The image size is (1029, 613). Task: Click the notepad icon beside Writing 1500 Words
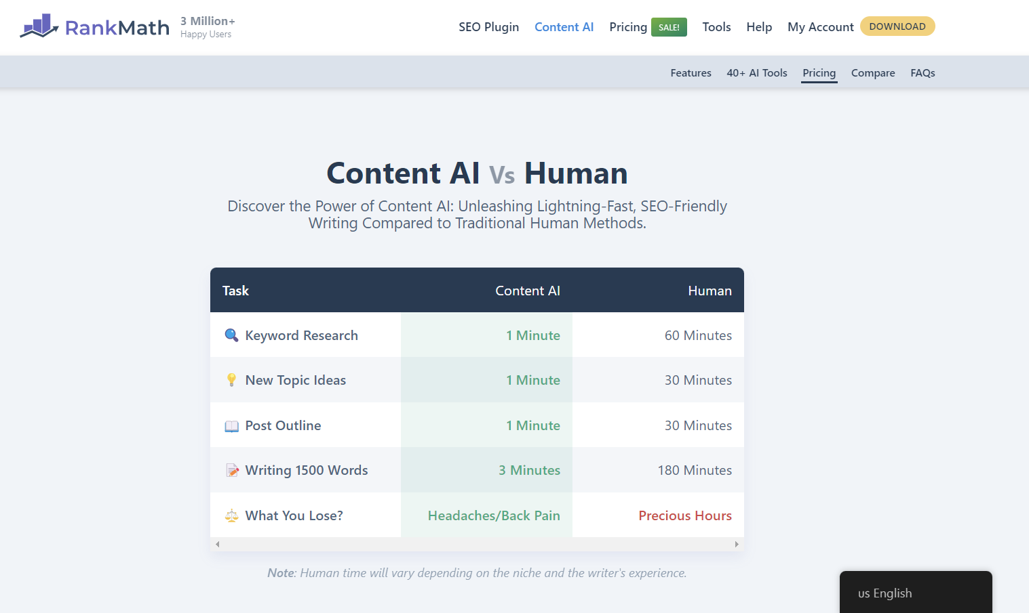pyautogui.click(x=232, y=470)
